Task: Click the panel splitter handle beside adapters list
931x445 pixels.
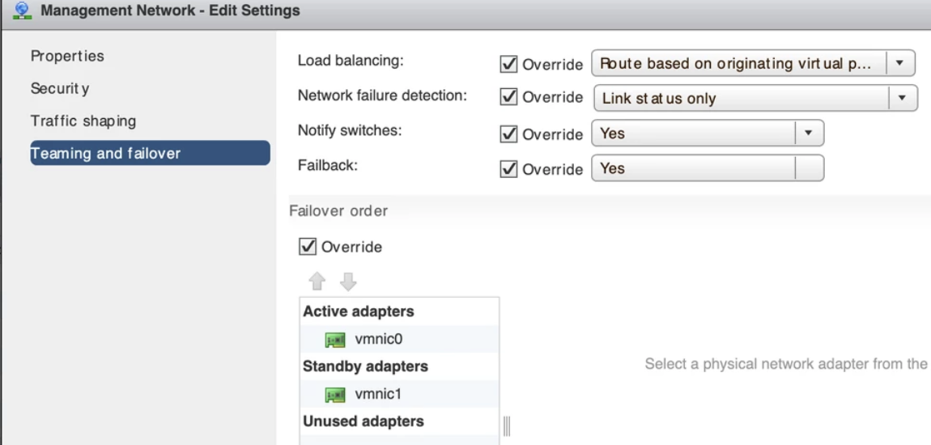Action: point(508,426)
